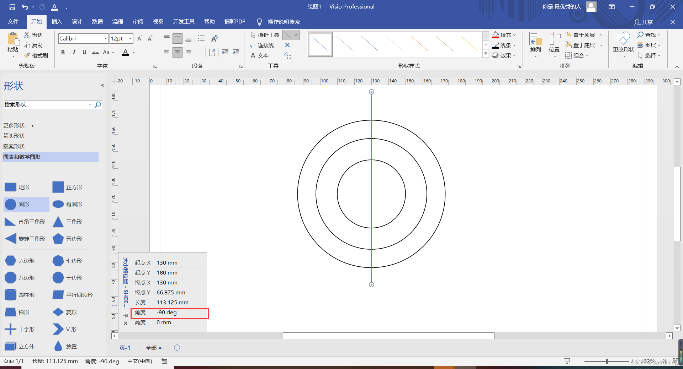
Task: Click the Find (查找) button
Action: pos(649,35)
